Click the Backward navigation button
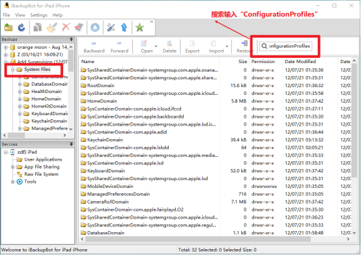361x255 pixels. [94, 47]
